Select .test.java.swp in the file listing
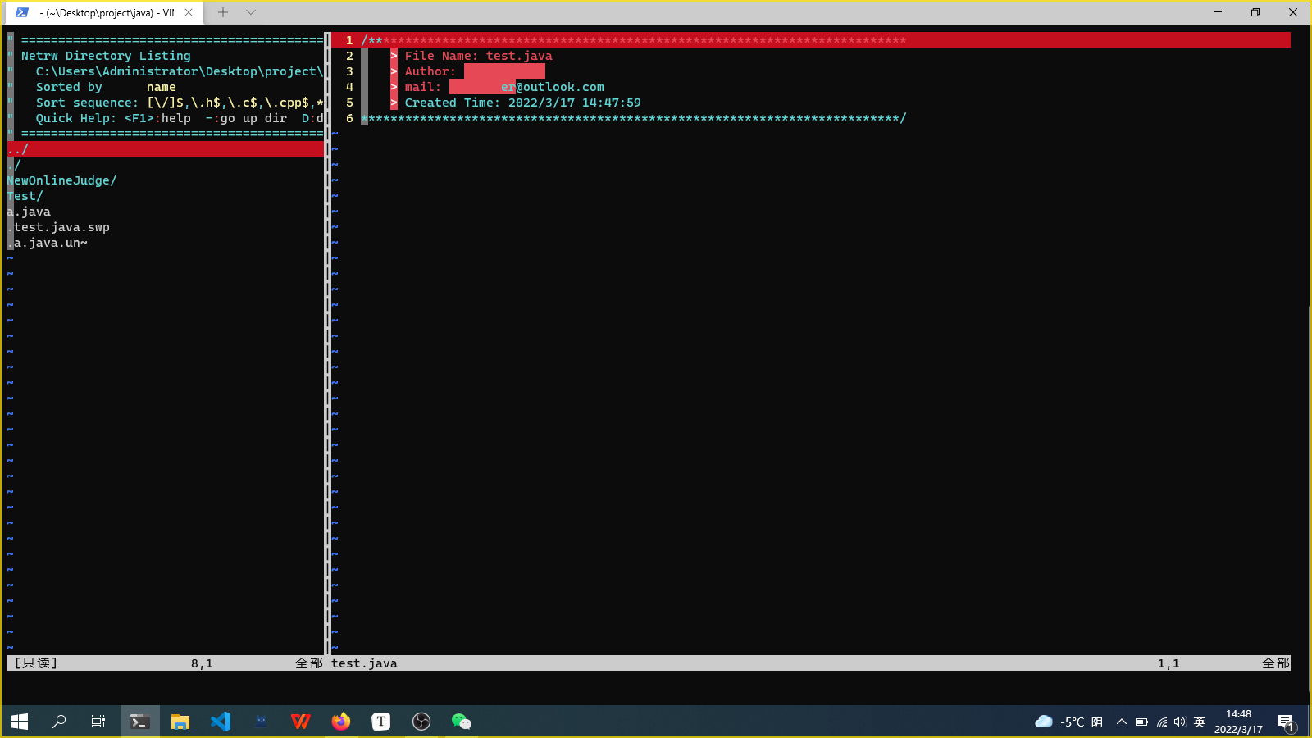Viewport: 1312px width, 738px height. 58,227
